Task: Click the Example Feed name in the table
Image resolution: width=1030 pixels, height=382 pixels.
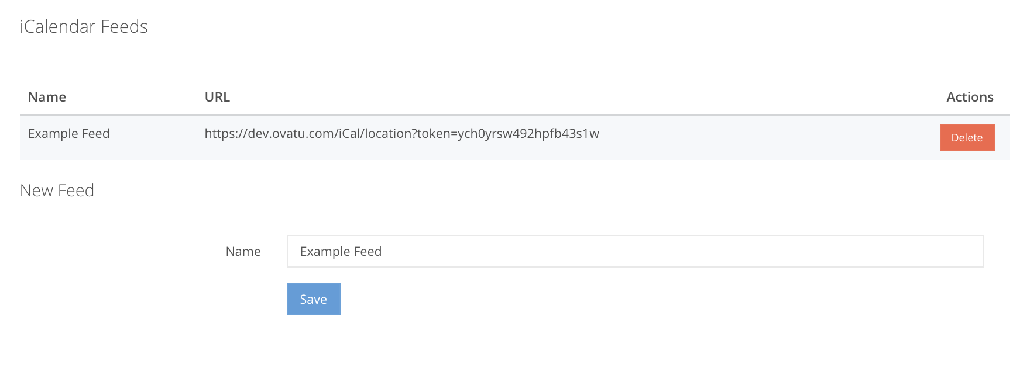Action: click(x=68, y=133)
